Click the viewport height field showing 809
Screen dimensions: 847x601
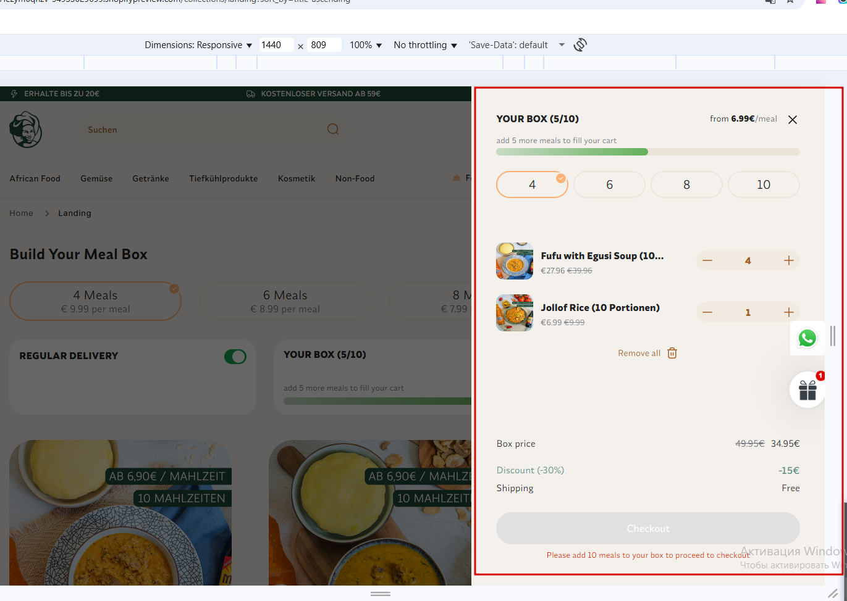click(x=324, y=45)
